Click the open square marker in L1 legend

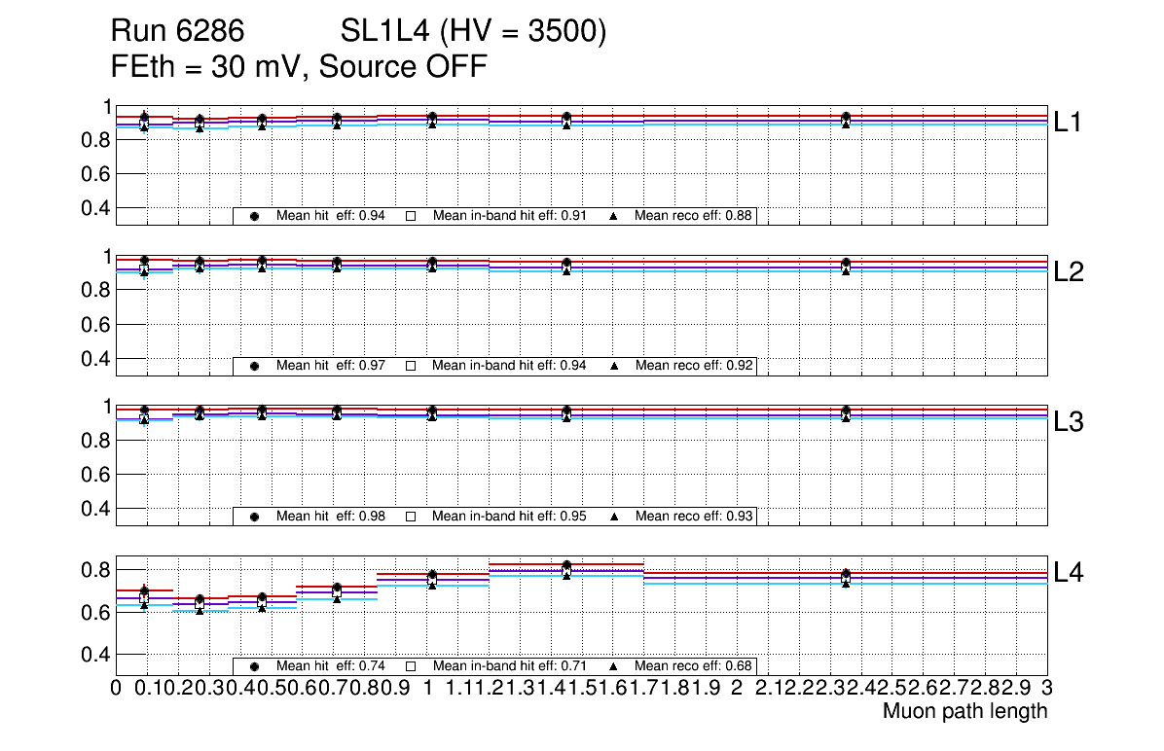click(411, 216)
